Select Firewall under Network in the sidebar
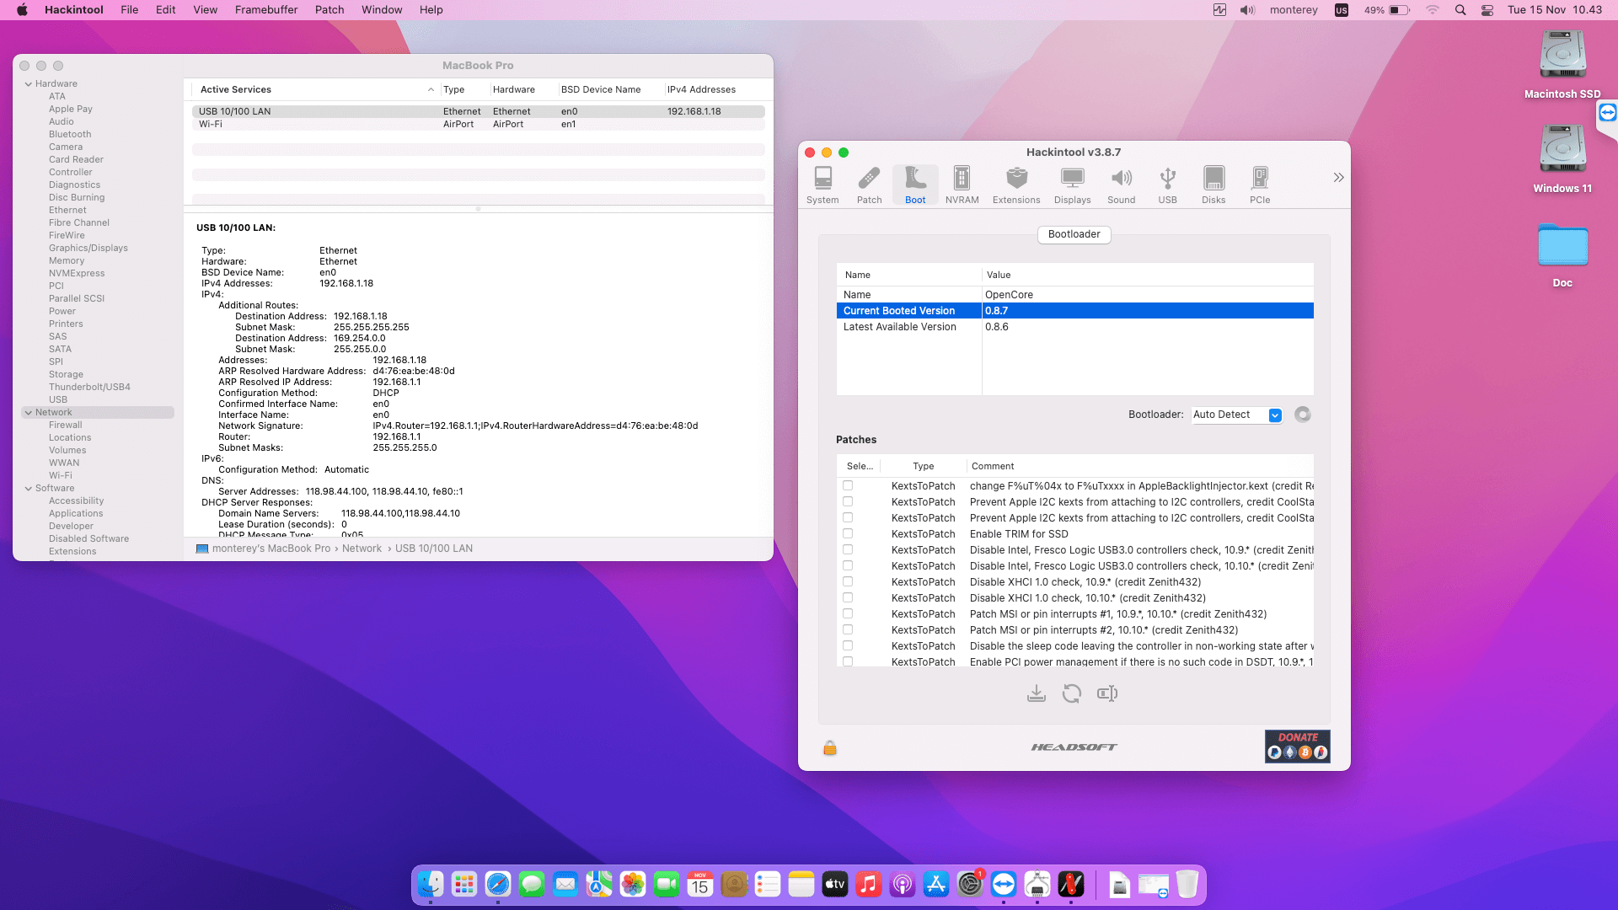The image size is (1618, 910). coord(66,426)
